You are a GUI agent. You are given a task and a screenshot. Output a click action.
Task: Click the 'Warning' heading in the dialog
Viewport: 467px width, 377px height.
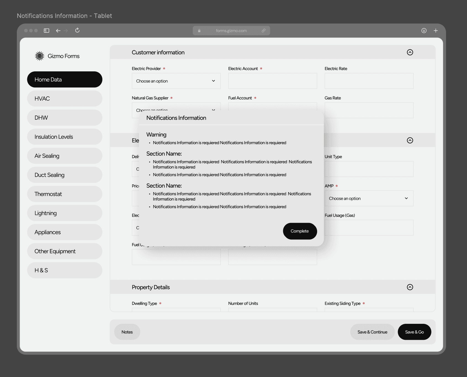(156, 135)
